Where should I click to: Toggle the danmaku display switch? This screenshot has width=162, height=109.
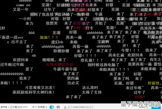click(52, 107)
